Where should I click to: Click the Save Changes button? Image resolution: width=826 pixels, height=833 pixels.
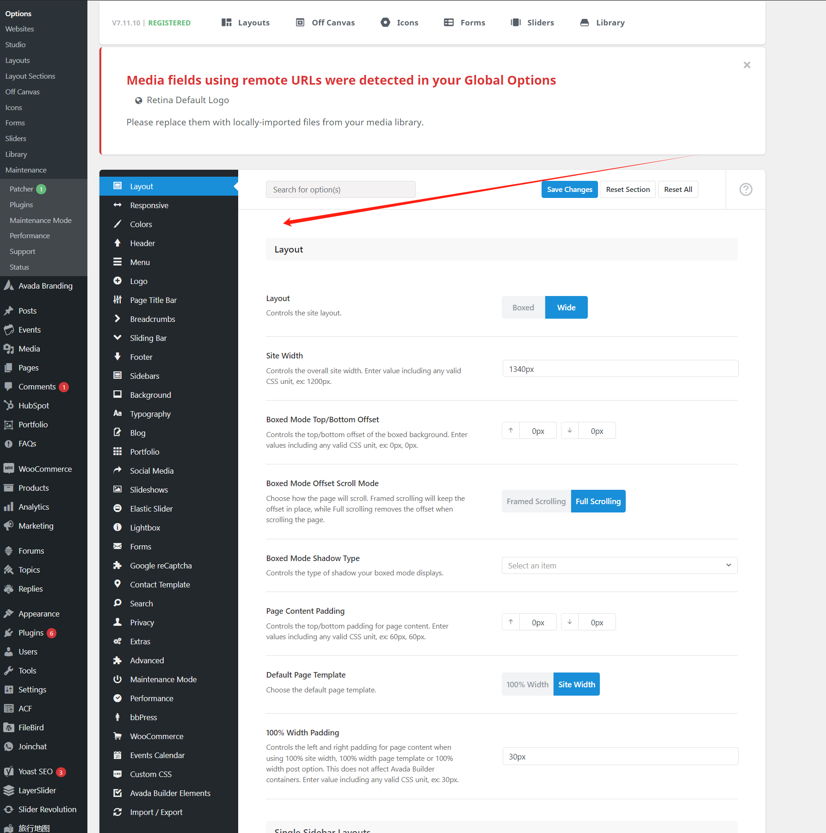(x=569, y=190)
